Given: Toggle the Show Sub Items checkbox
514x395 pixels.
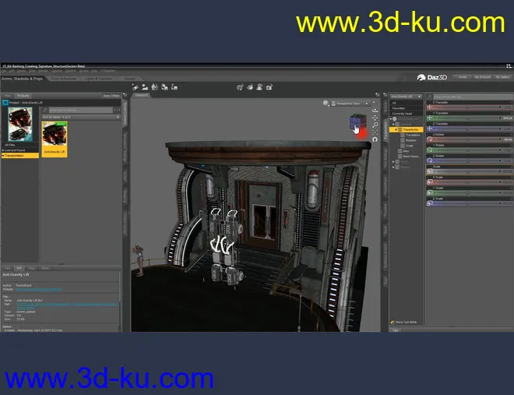Looking at the screenshot, I should [x=392, y=322].
